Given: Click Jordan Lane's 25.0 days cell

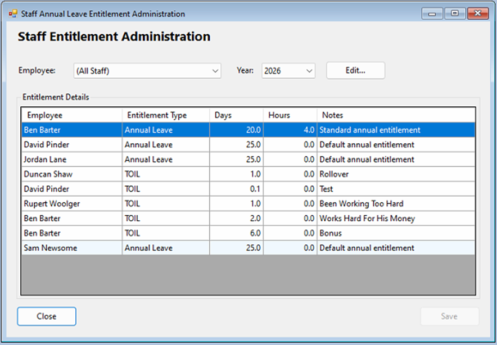Looking at the screenshot, I should (x=237, y=160).
